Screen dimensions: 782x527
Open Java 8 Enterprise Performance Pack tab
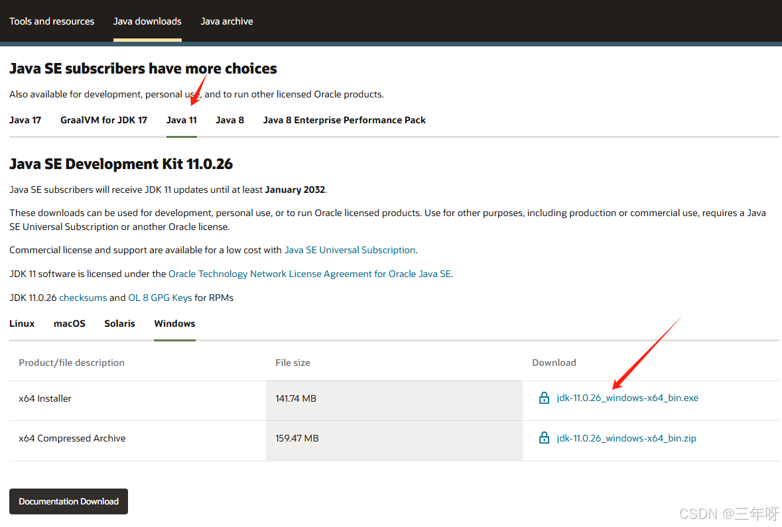pyautogui.click(x=344, y=120)
